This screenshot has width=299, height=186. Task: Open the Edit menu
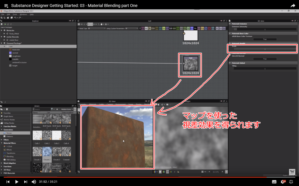tap(8, 15)
